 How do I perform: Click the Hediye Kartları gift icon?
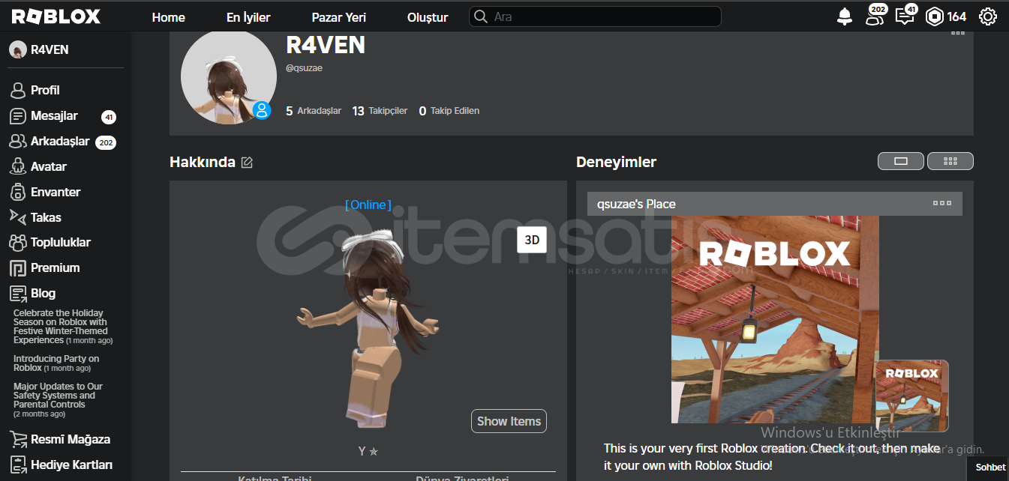pos(18,465)
